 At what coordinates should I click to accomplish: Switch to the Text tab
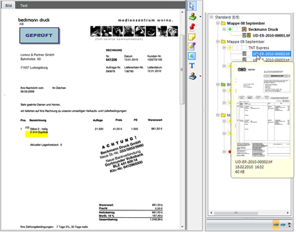coord(24,5)
